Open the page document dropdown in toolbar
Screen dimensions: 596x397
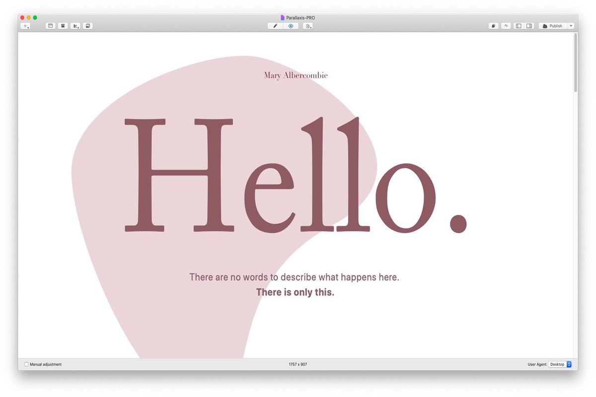[x=308, y=26]
